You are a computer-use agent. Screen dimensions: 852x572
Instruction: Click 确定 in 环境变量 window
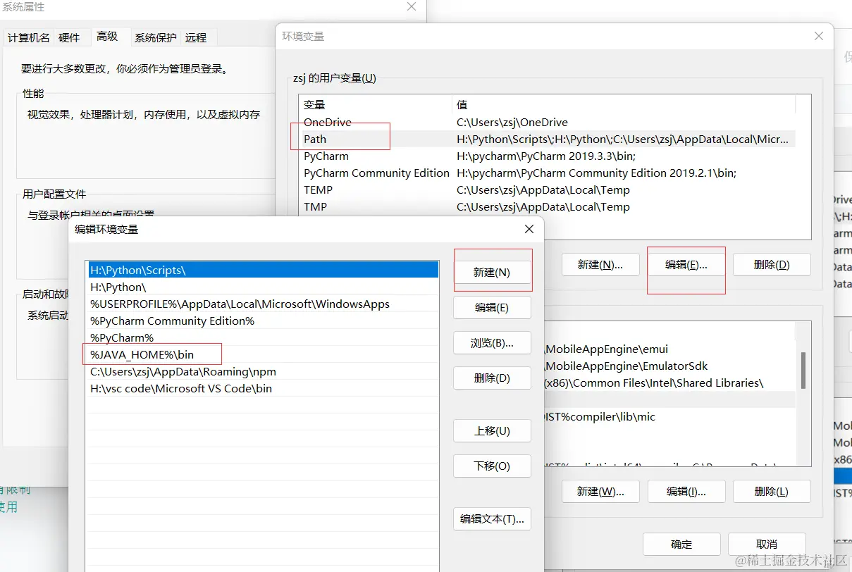[x=681, y=544]
